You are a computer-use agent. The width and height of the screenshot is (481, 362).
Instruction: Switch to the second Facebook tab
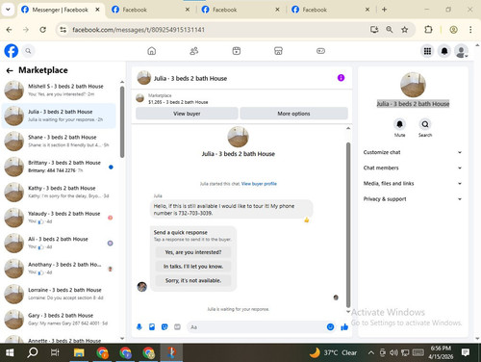(x=151, y=10)
